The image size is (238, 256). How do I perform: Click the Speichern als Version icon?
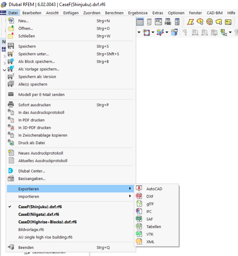(11, 77)
